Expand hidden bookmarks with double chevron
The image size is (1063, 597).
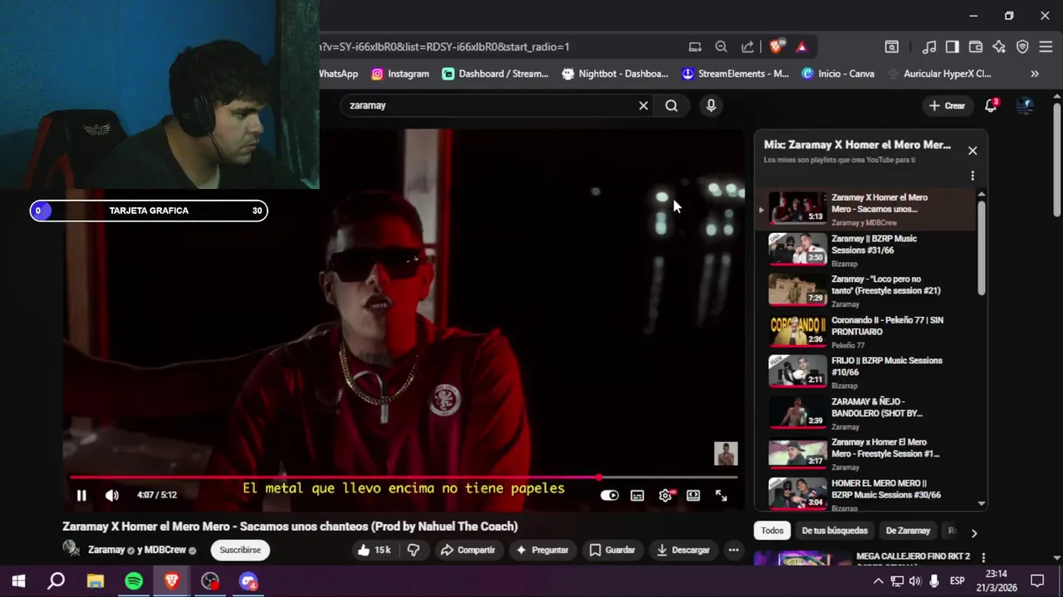[x=1035, y=74]
